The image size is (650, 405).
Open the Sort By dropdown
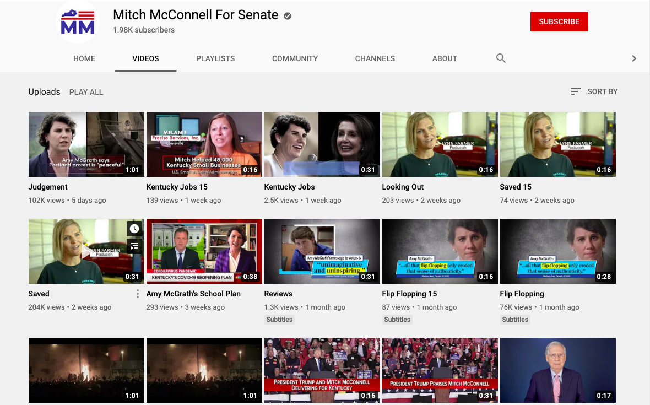(594, 91)
